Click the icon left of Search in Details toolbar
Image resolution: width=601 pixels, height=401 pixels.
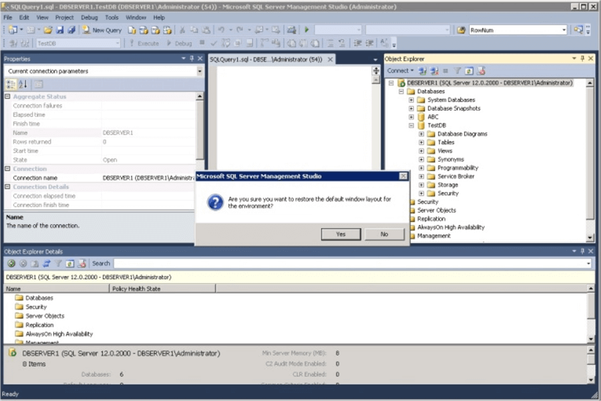click(x=81, y=264)
